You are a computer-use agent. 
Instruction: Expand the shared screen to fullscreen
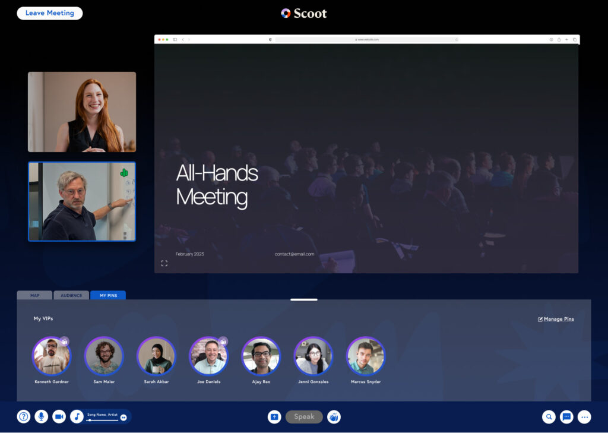point(164,263)
